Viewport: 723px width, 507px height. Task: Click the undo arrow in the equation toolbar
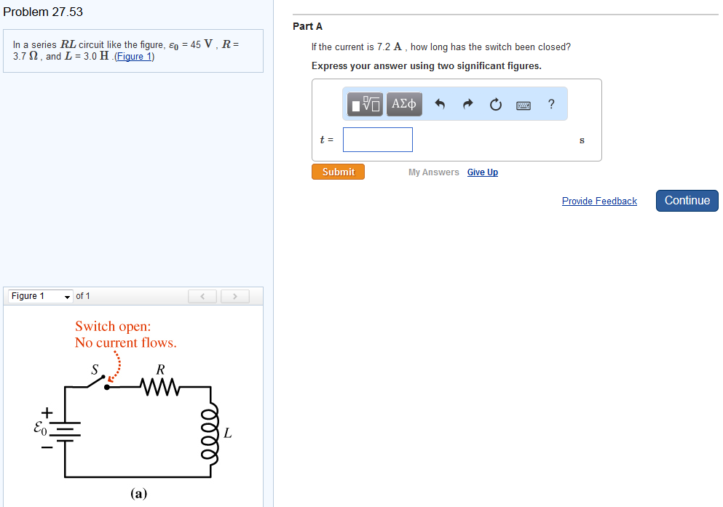pos(440,104)
